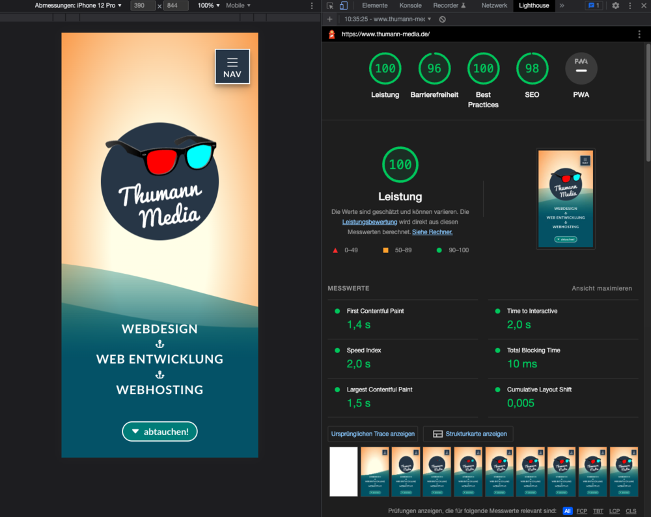Viewport: 651px width, 517px height.
Task: Open the NAV hamburger menu on the site
Action: [232, 67]
